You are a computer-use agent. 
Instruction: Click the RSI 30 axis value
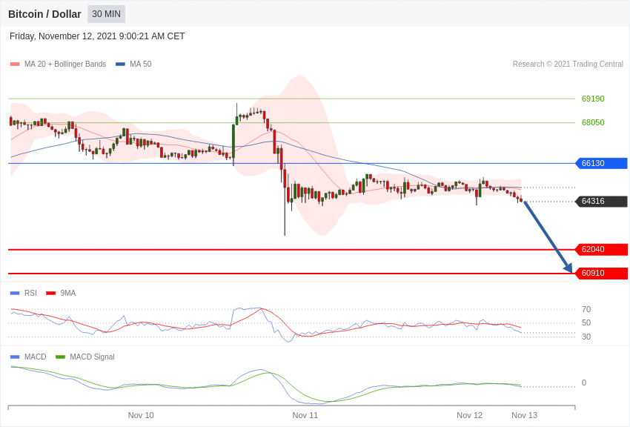point(586,337)
